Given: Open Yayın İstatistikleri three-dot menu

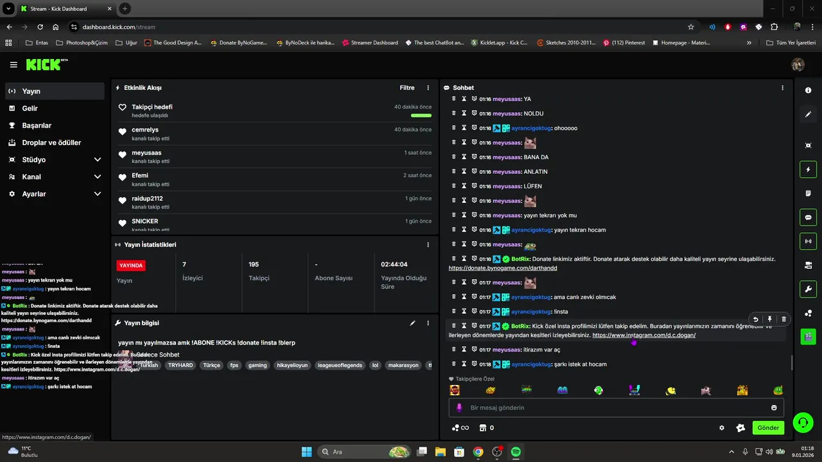Looking at the screenshot, I should coord(428,244).
